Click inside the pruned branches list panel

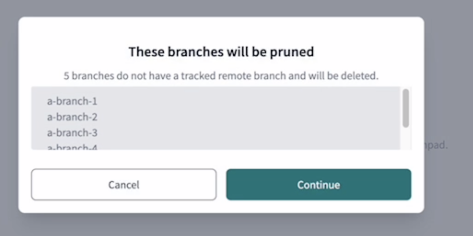pos(221,118)
